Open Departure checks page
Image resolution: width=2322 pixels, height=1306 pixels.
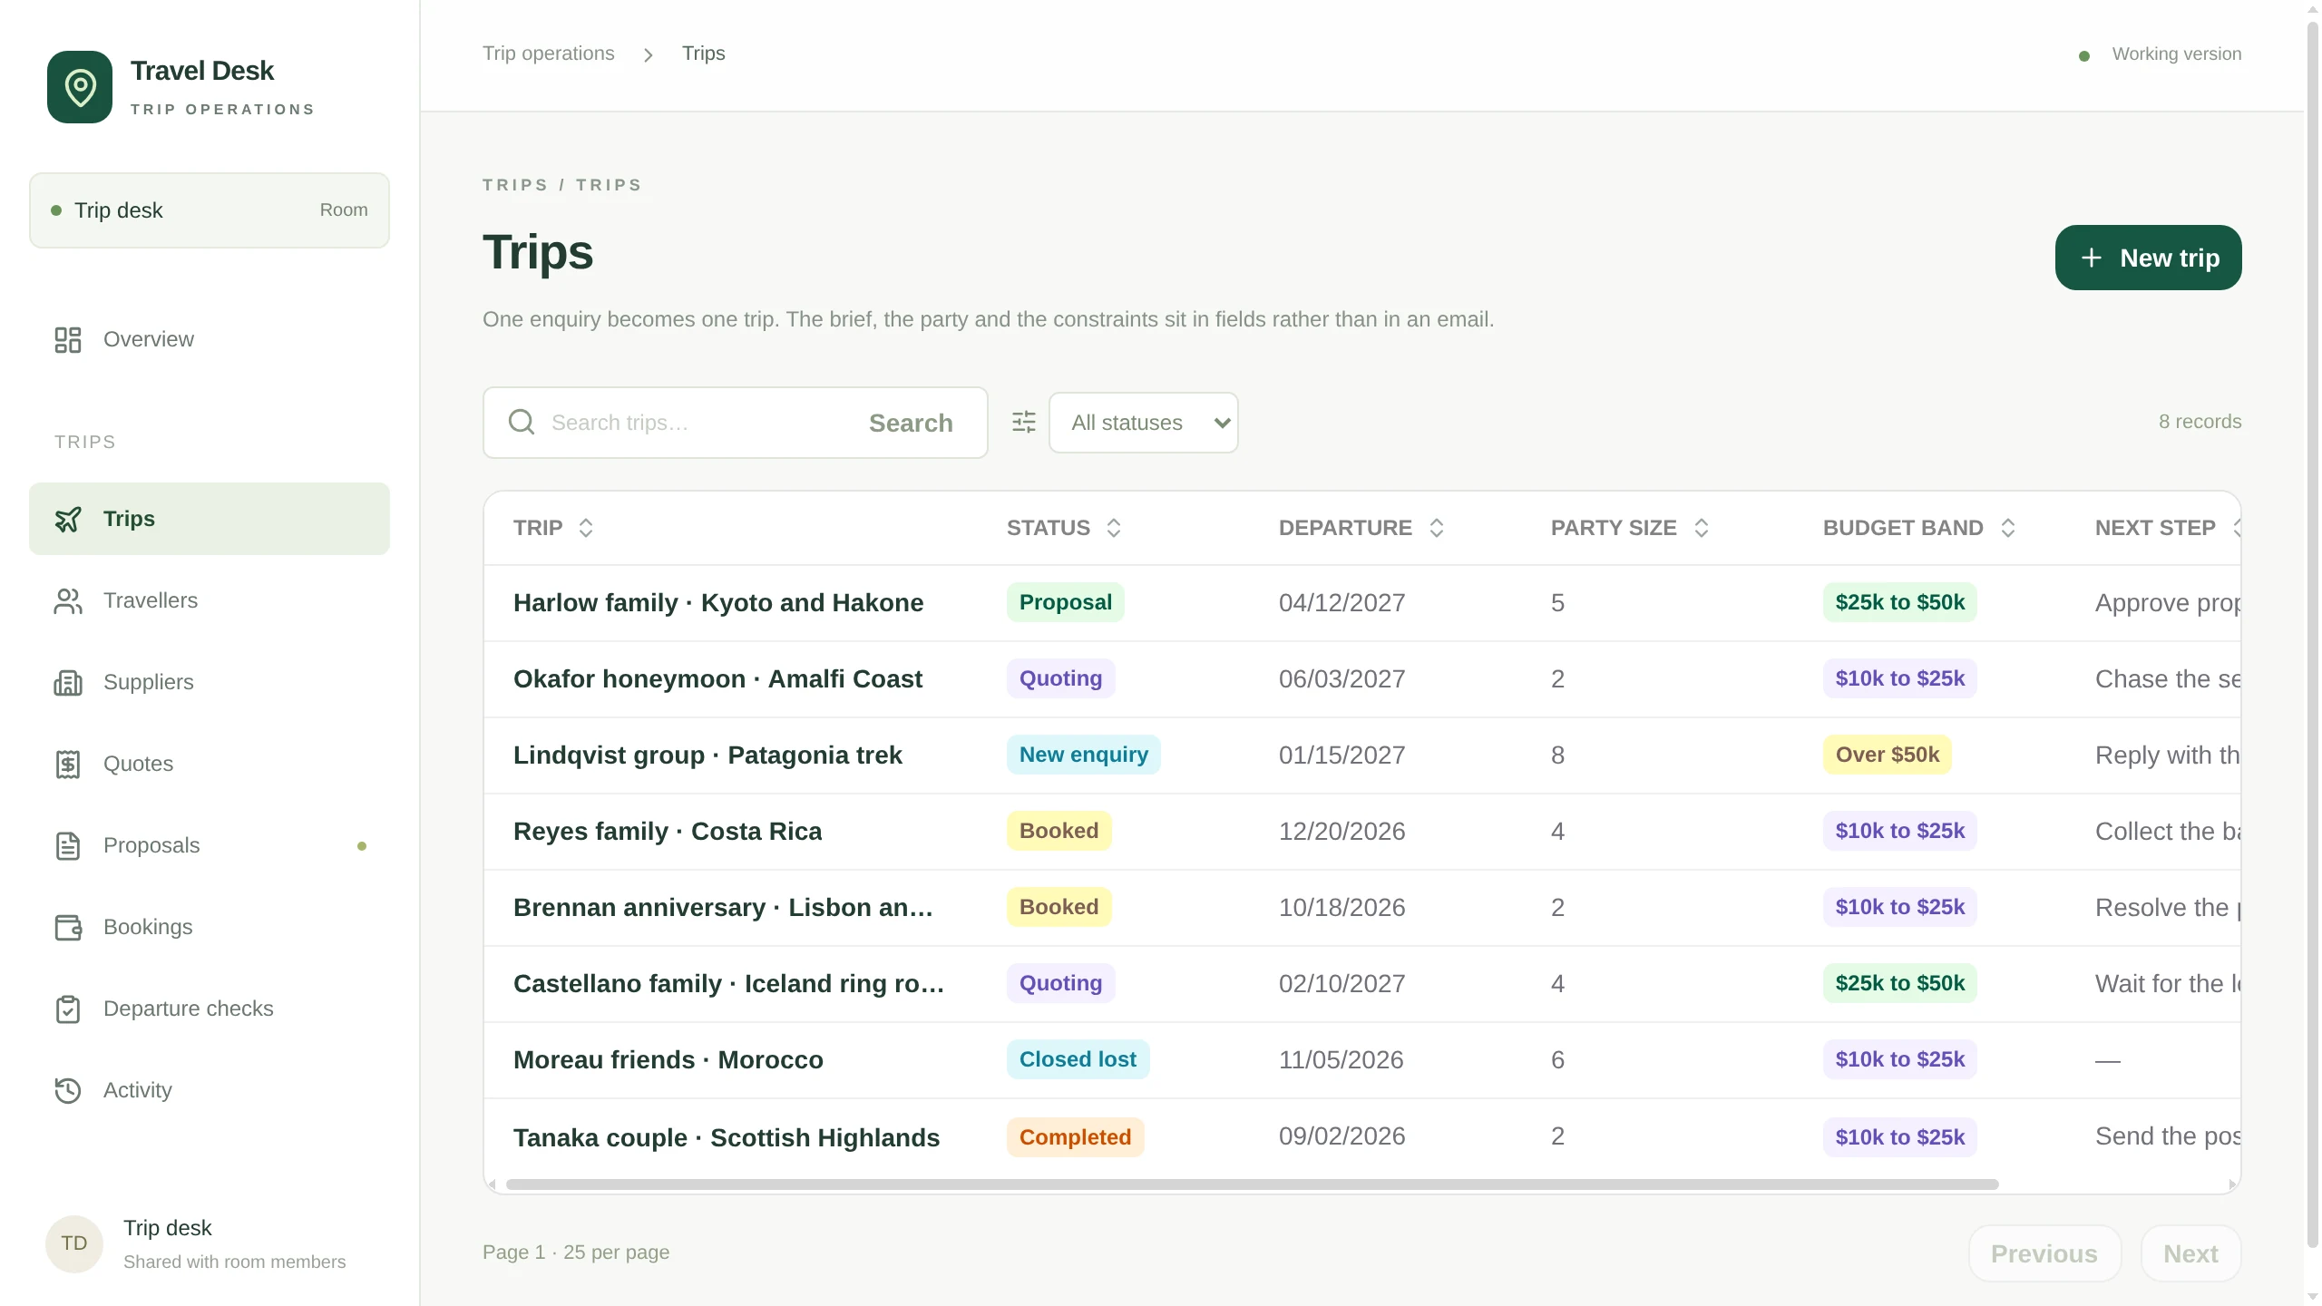tap(210, 1009)
